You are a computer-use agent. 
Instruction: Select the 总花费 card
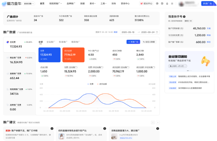pos(20,45)
